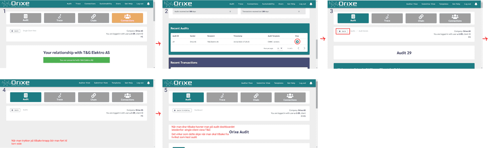The width and height of the screenshot is (502, 148).
Task: Go to previous page in the Recent Audits table
Action: pyautogui.click(x=298, y=48)
